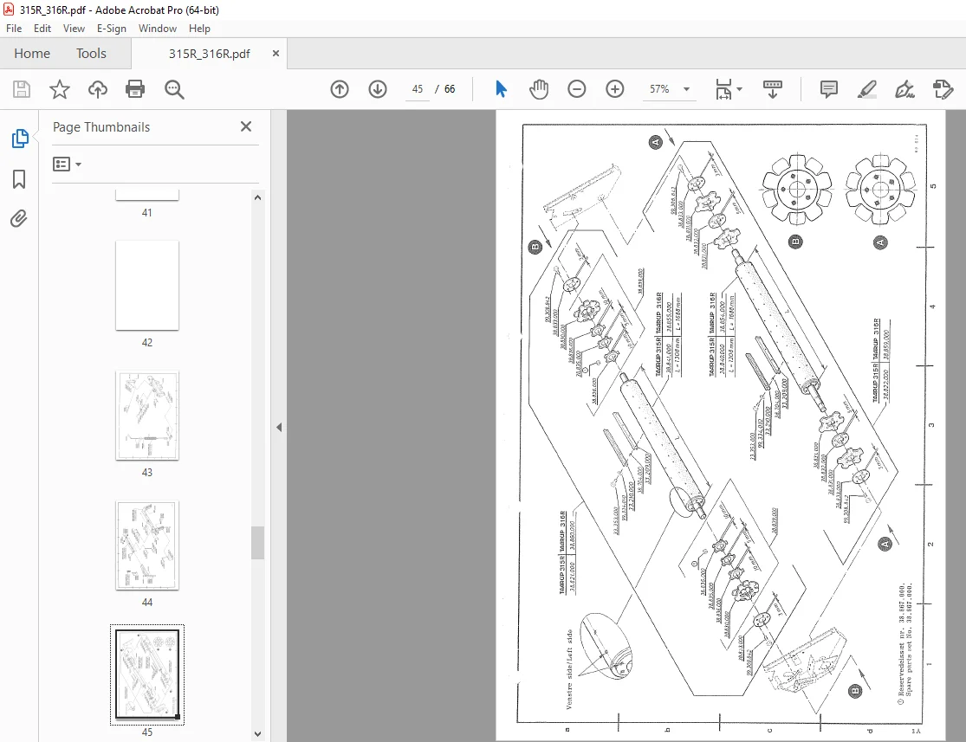
Task: Select page 43 thumbnail
Action: click(147, 416)
